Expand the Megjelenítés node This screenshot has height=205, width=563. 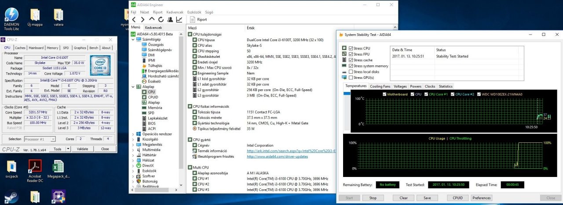[x=133, y=145]
